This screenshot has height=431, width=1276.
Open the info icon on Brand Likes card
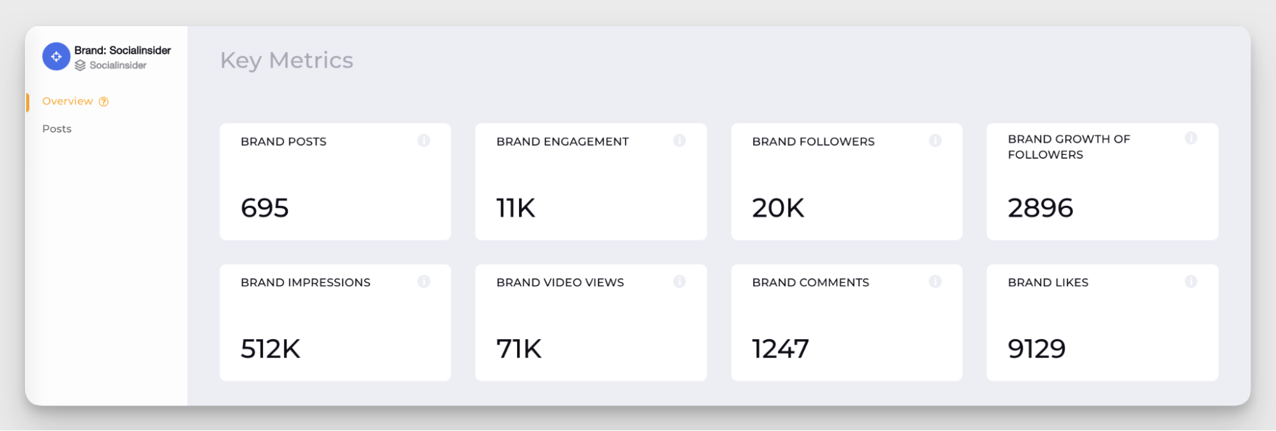coord(1191,281)
